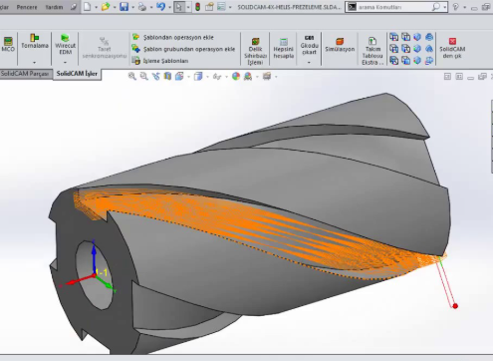This screenshot has height=361, width=493.
Task: Click Hepsini hesapla to calculate all
Action: click(x=283, y=48)
